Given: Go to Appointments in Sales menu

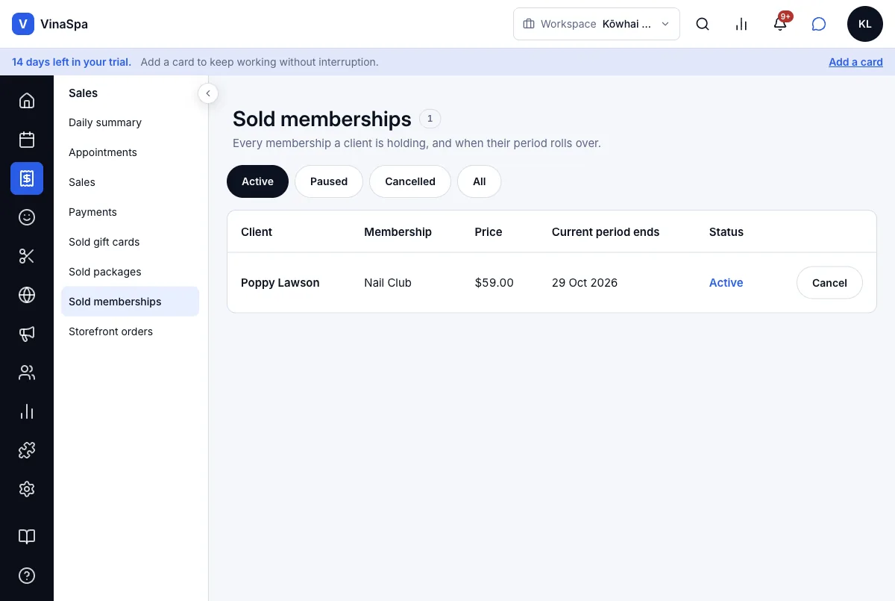Looking at the screenshot, I should [130, 152].
